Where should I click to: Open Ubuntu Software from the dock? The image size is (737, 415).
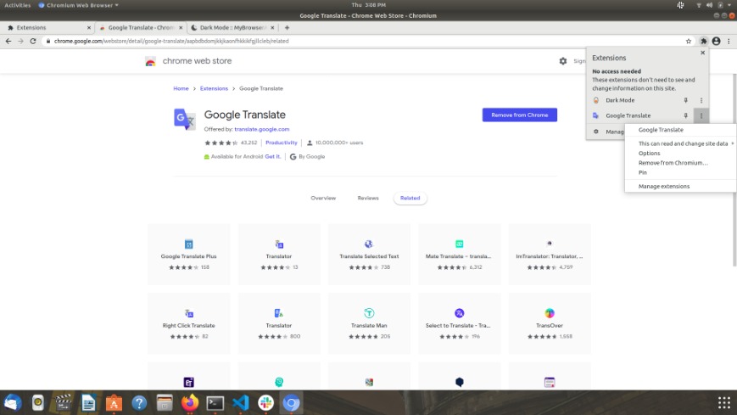coord(114,403)
